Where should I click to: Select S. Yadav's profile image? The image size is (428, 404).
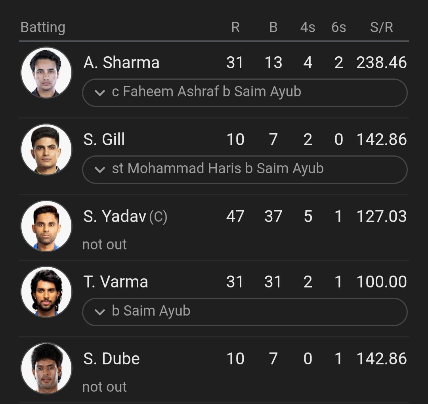coord(46,226)
